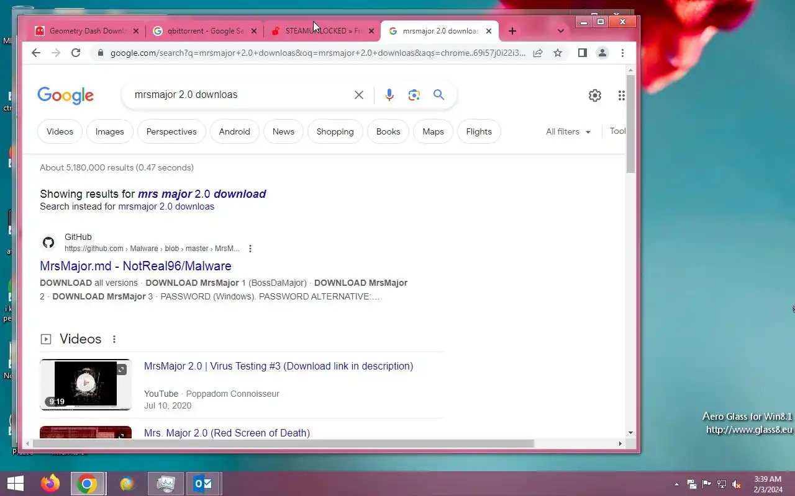Image resolution: width=795 pixels, height=496 pixels.
Task: Open Google search settings gear
Action: click(x=595, y=95)
